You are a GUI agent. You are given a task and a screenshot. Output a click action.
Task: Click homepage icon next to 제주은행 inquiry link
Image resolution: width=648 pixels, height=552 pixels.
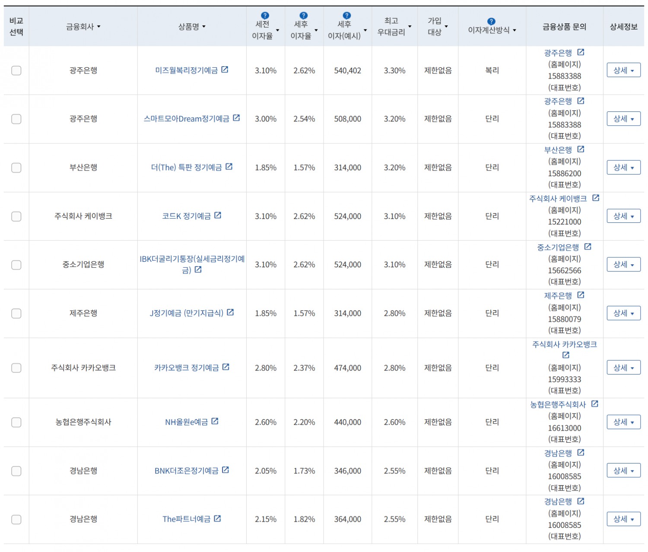tap(581, 295)
